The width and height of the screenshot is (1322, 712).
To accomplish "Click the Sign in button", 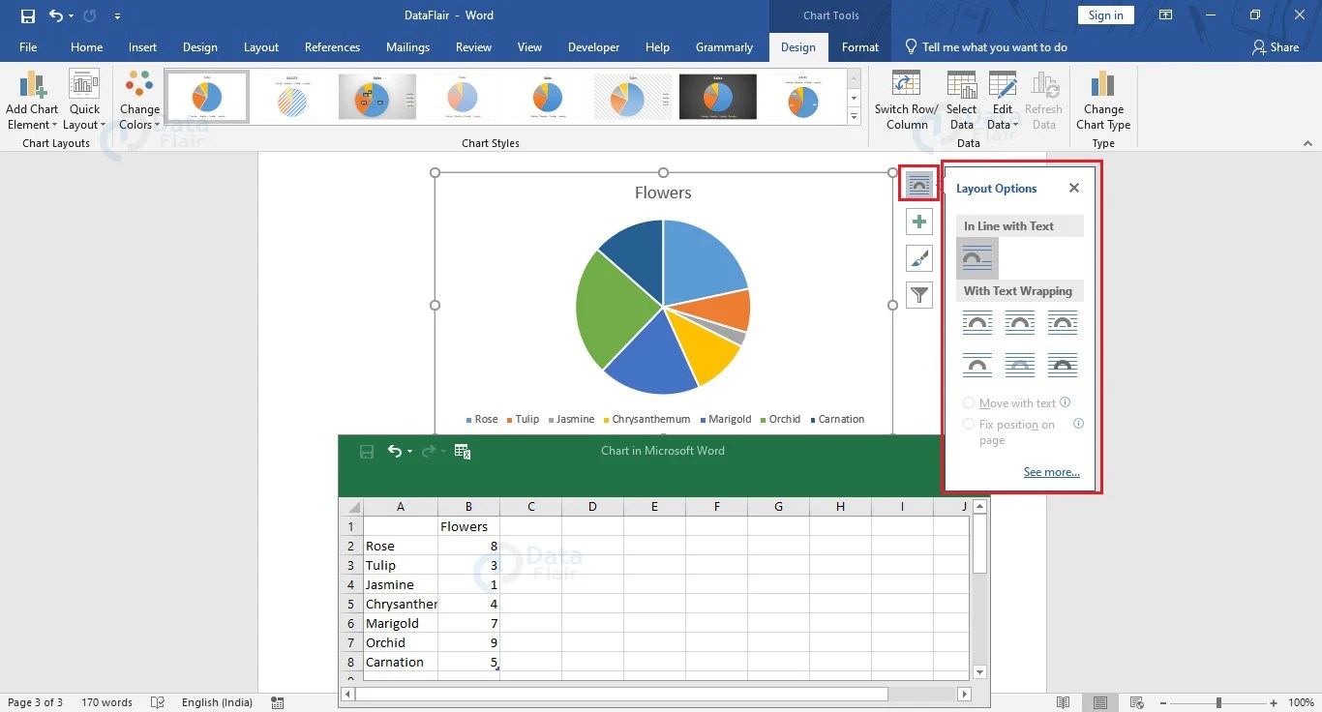I will (x=1105, y=15).
